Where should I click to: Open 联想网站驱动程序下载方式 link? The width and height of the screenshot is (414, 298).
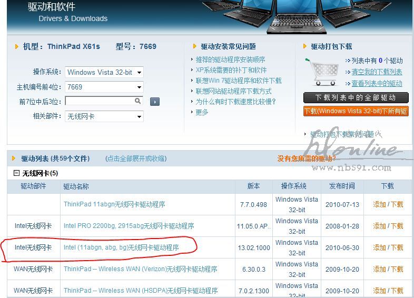233,91
